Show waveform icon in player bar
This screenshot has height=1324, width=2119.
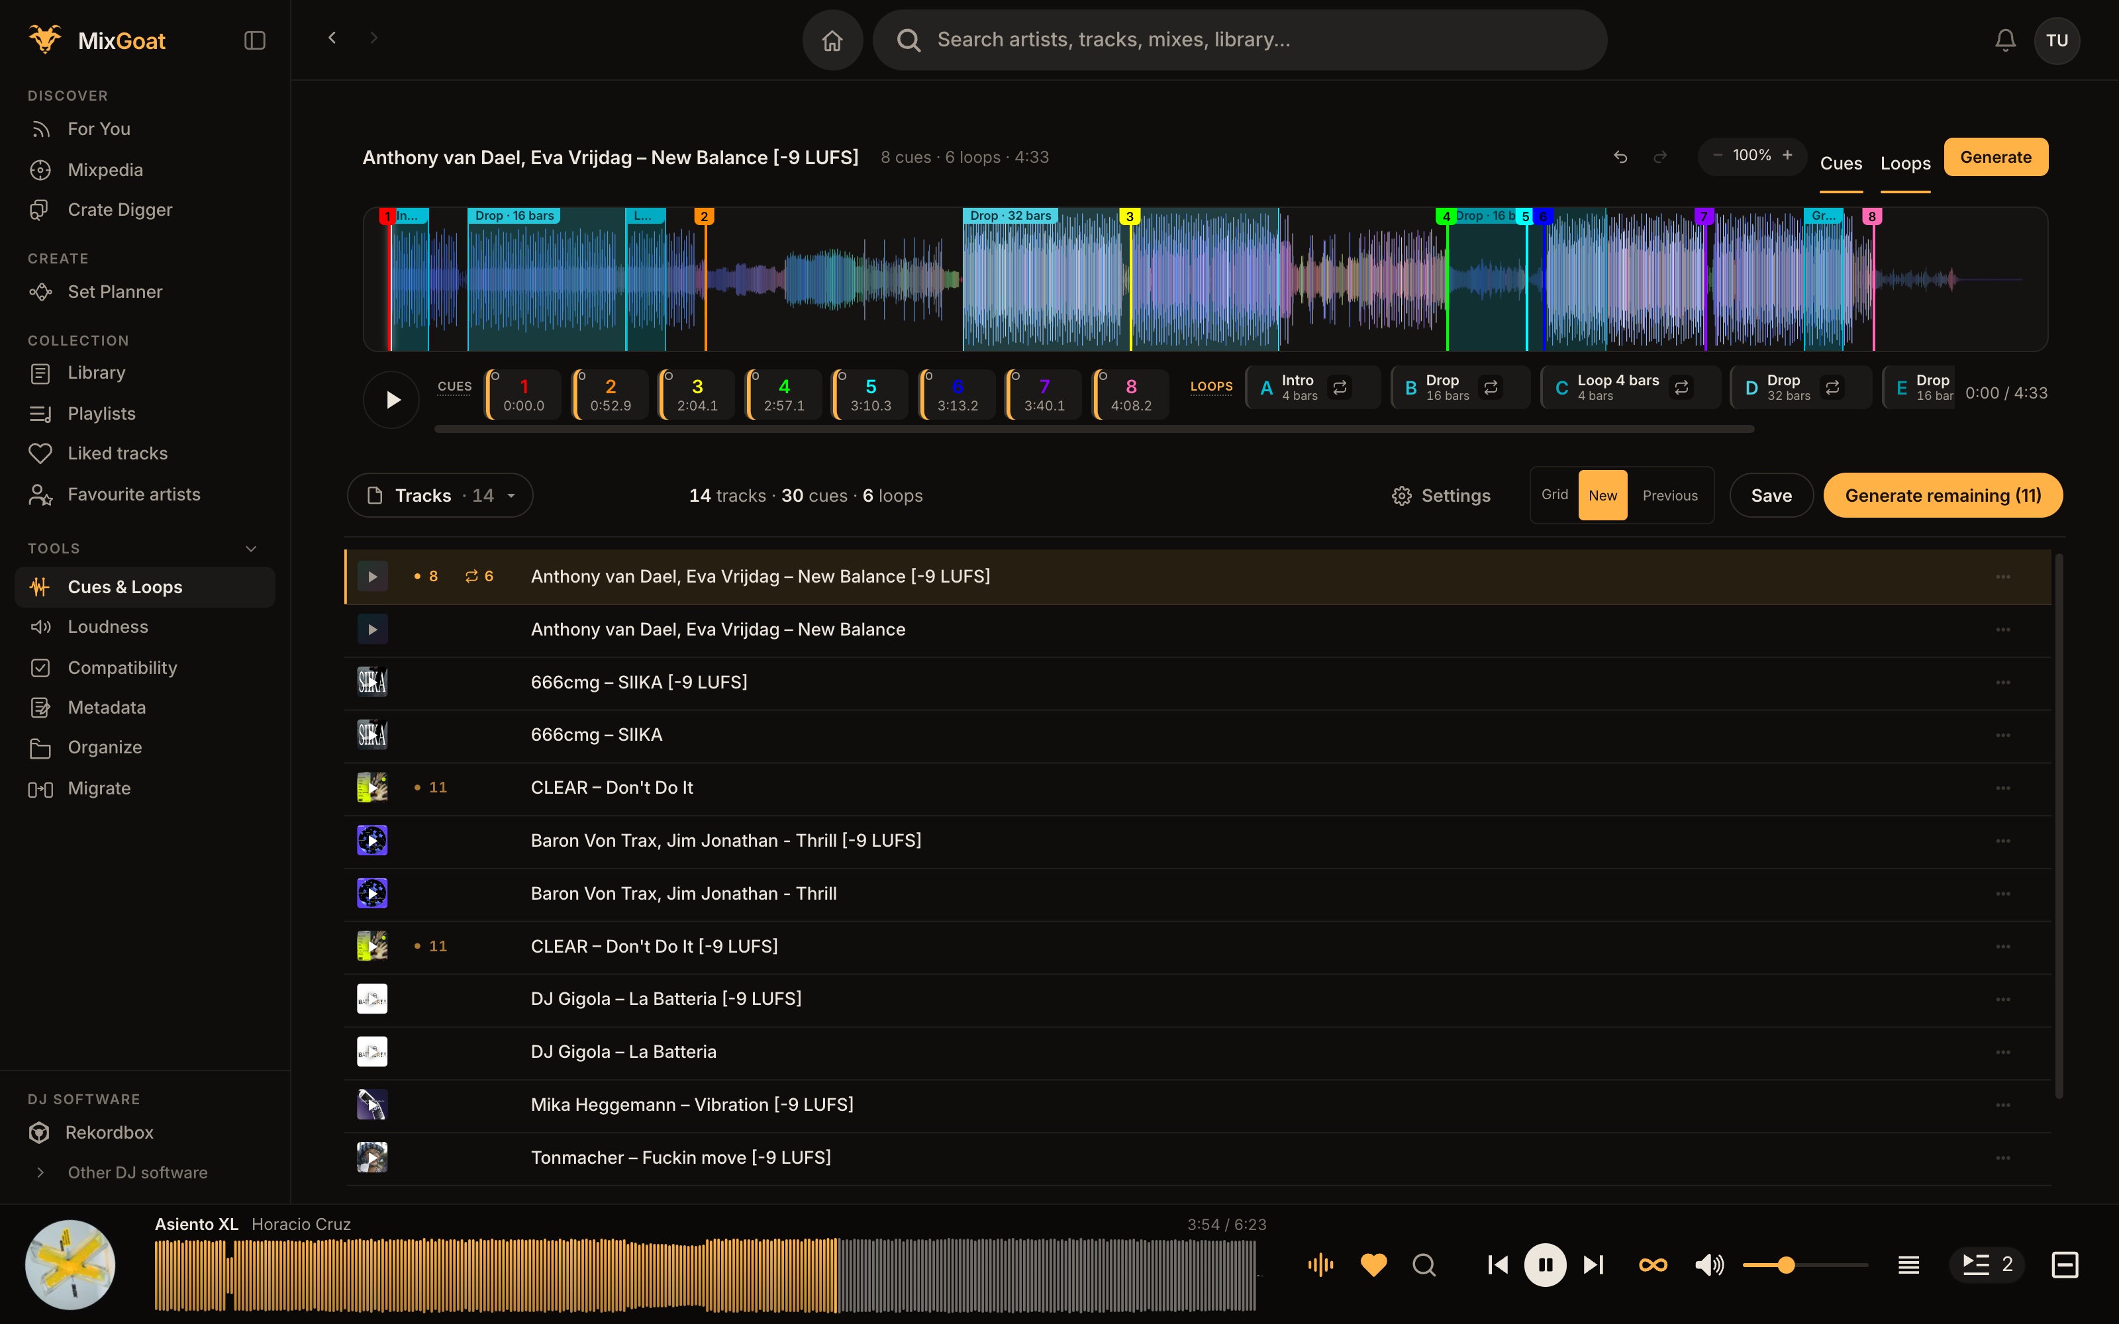point(1320,1264)
